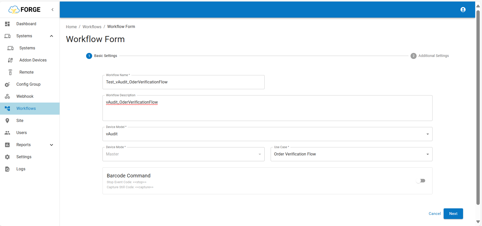The image size is (482, 226).
Task: Click the Next button
Action: [x=453, y=214]
